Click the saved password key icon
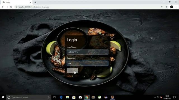The width and height of the screenshot is (179, 100). 162,7
